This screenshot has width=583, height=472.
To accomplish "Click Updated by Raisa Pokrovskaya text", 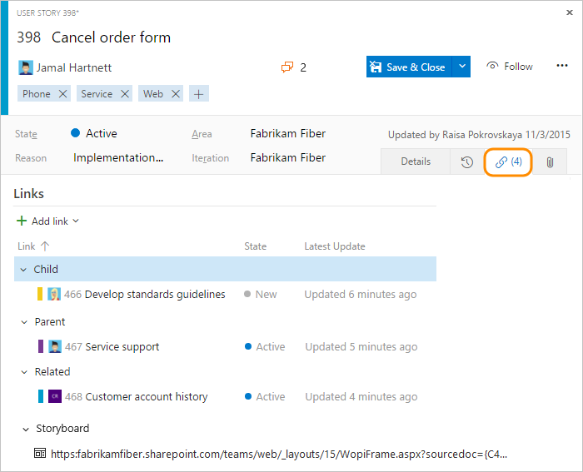I will tap(479, 135).
